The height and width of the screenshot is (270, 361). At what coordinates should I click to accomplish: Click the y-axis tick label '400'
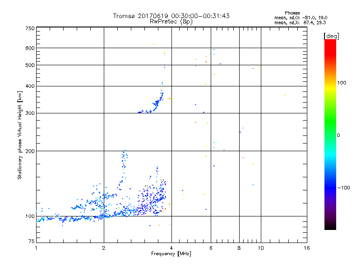pos(30,86)
